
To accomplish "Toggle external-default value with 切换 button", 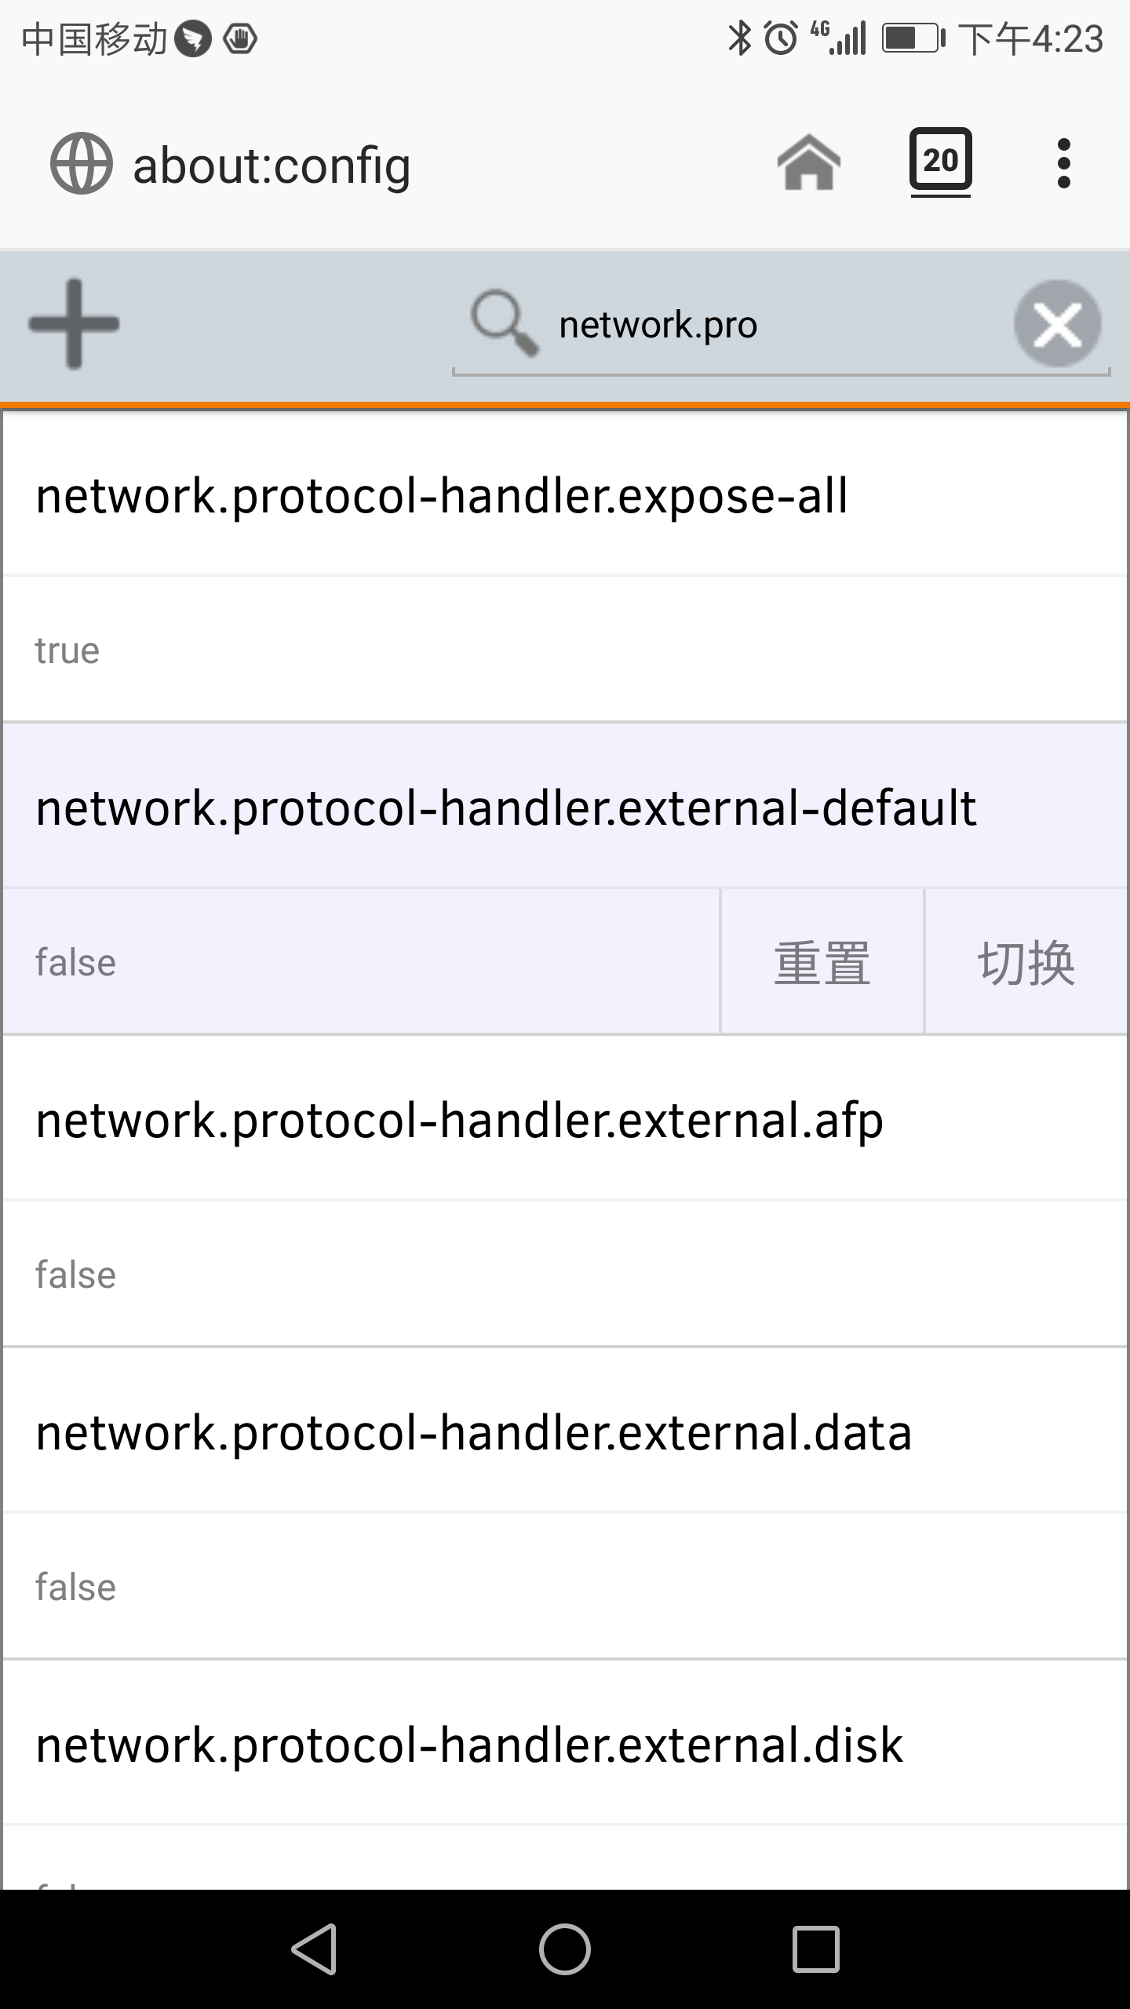I will 1026,961.
